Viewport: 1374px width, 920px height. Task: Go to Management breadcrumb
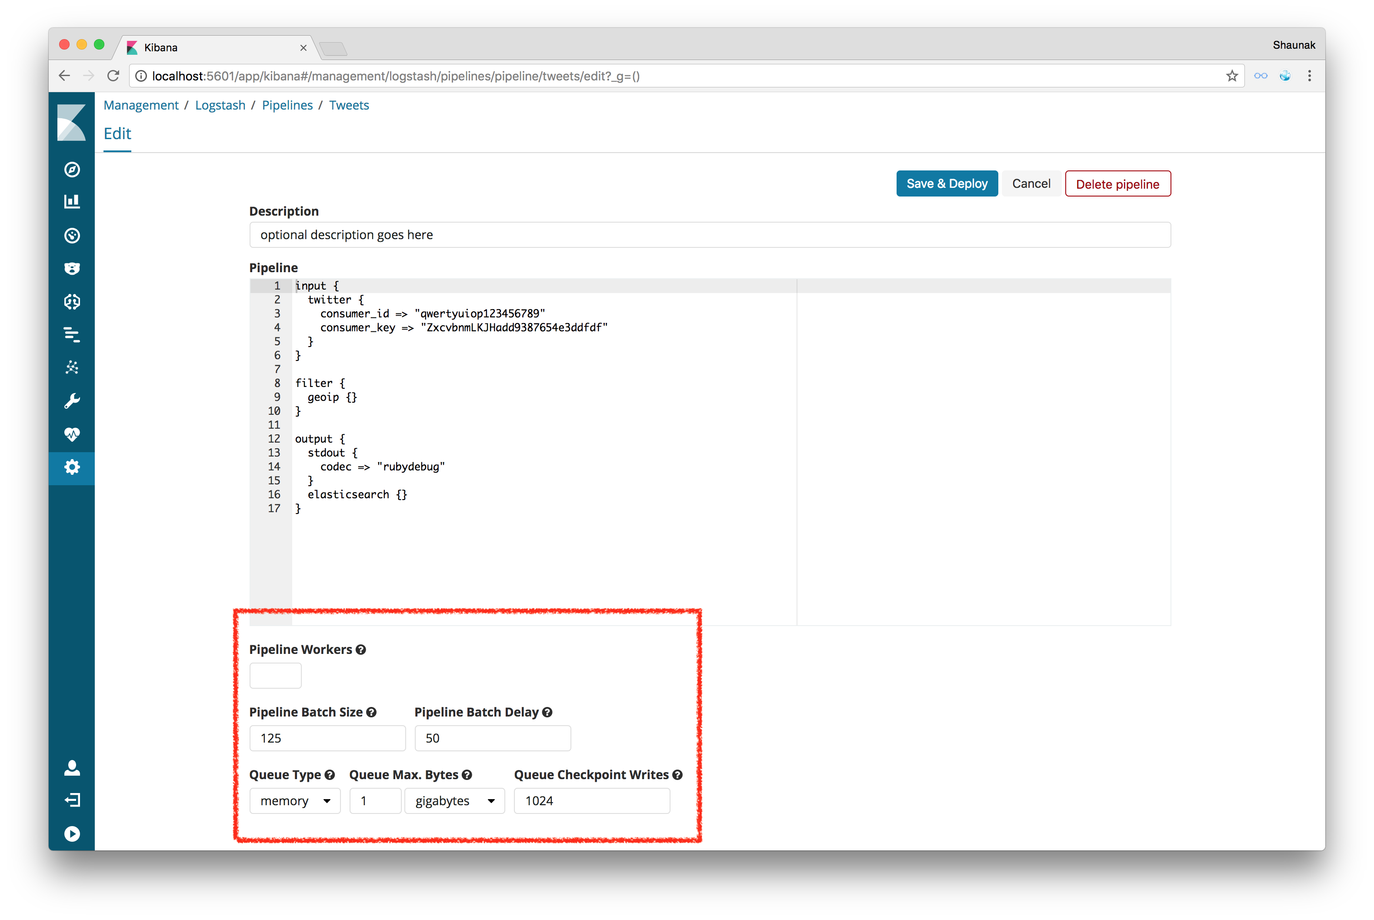pos(141,106)
